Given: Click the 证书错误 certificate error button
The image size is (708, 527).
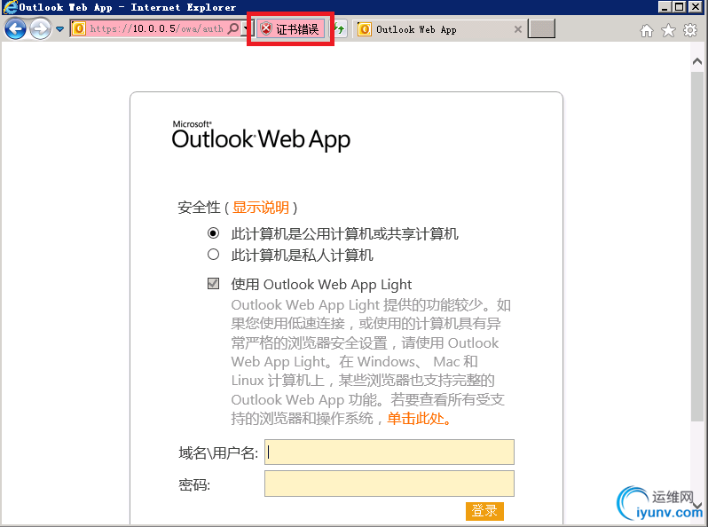Looking at the screenshot, I should 290,29.
